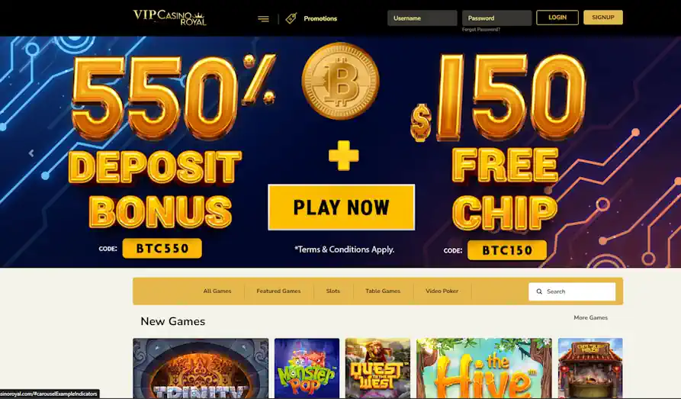Click the More Games link
This screenshot has height=399, width=681.
591,317
